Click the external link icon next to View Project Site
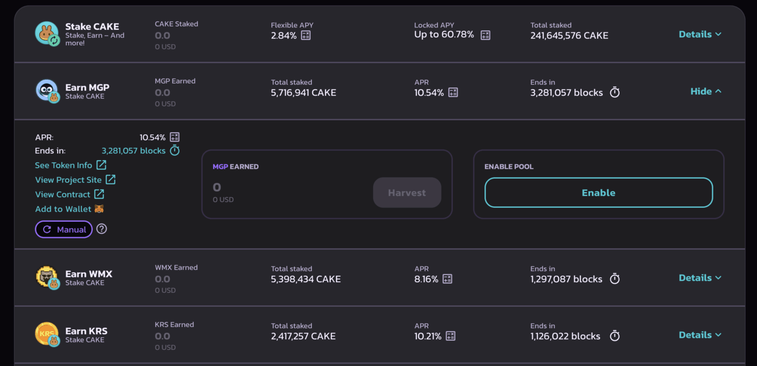Viewport: 757px width, 366px height. 110,180
